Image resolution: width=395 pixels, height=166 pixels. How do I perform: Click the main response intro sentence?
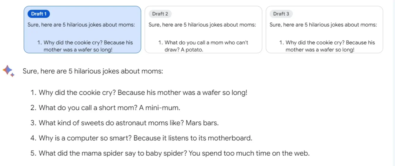tap(93, 71)
